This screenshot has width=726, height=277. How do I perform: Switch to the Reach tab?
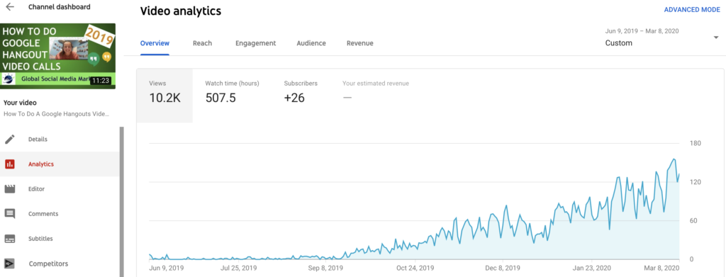tap(202, 43)
